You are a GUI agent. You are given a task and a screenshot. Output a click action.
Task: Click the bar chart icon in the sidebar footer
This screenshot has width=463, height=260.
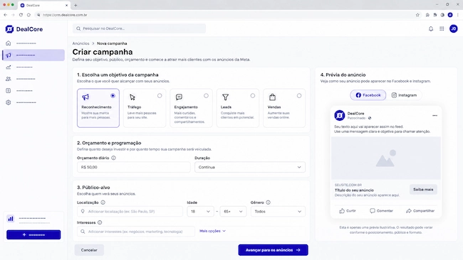[11, 219]
